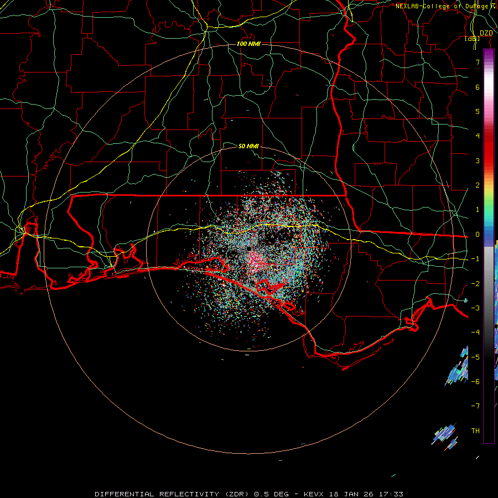This screenshot has height=498, width=498.
Task: Click the "-7" value on color scale
Action: pos(475,406)
